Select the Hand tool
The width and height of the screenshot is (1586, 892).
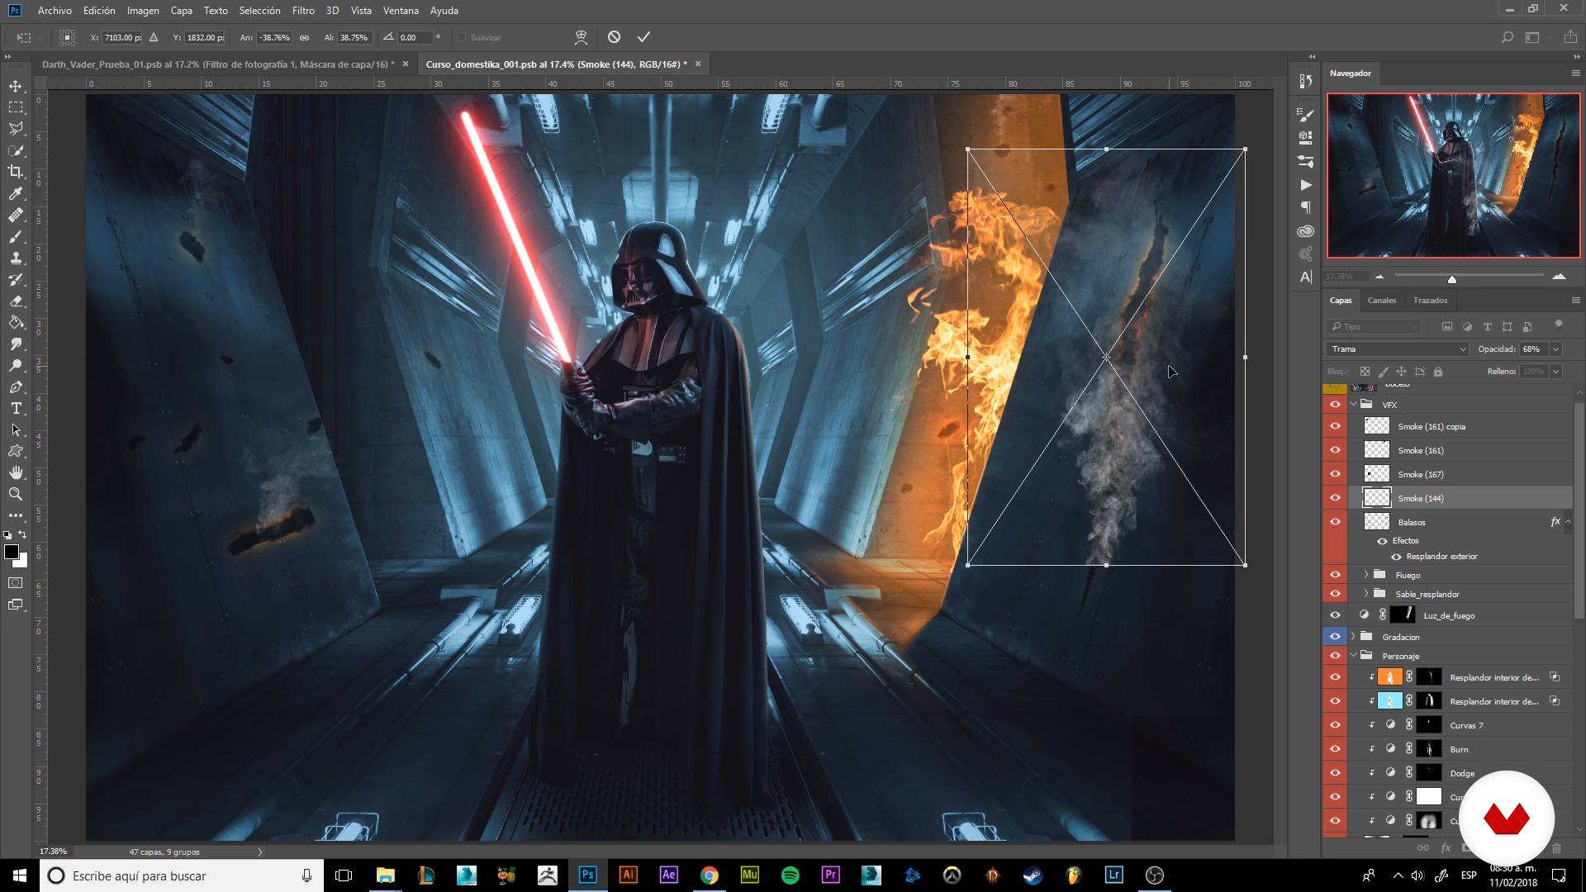click(x=16, y=472)
